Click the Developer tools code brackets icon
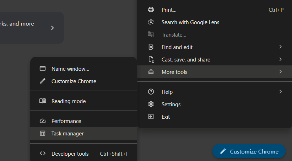This screenshot has width=292, height=161. point(43,154)
